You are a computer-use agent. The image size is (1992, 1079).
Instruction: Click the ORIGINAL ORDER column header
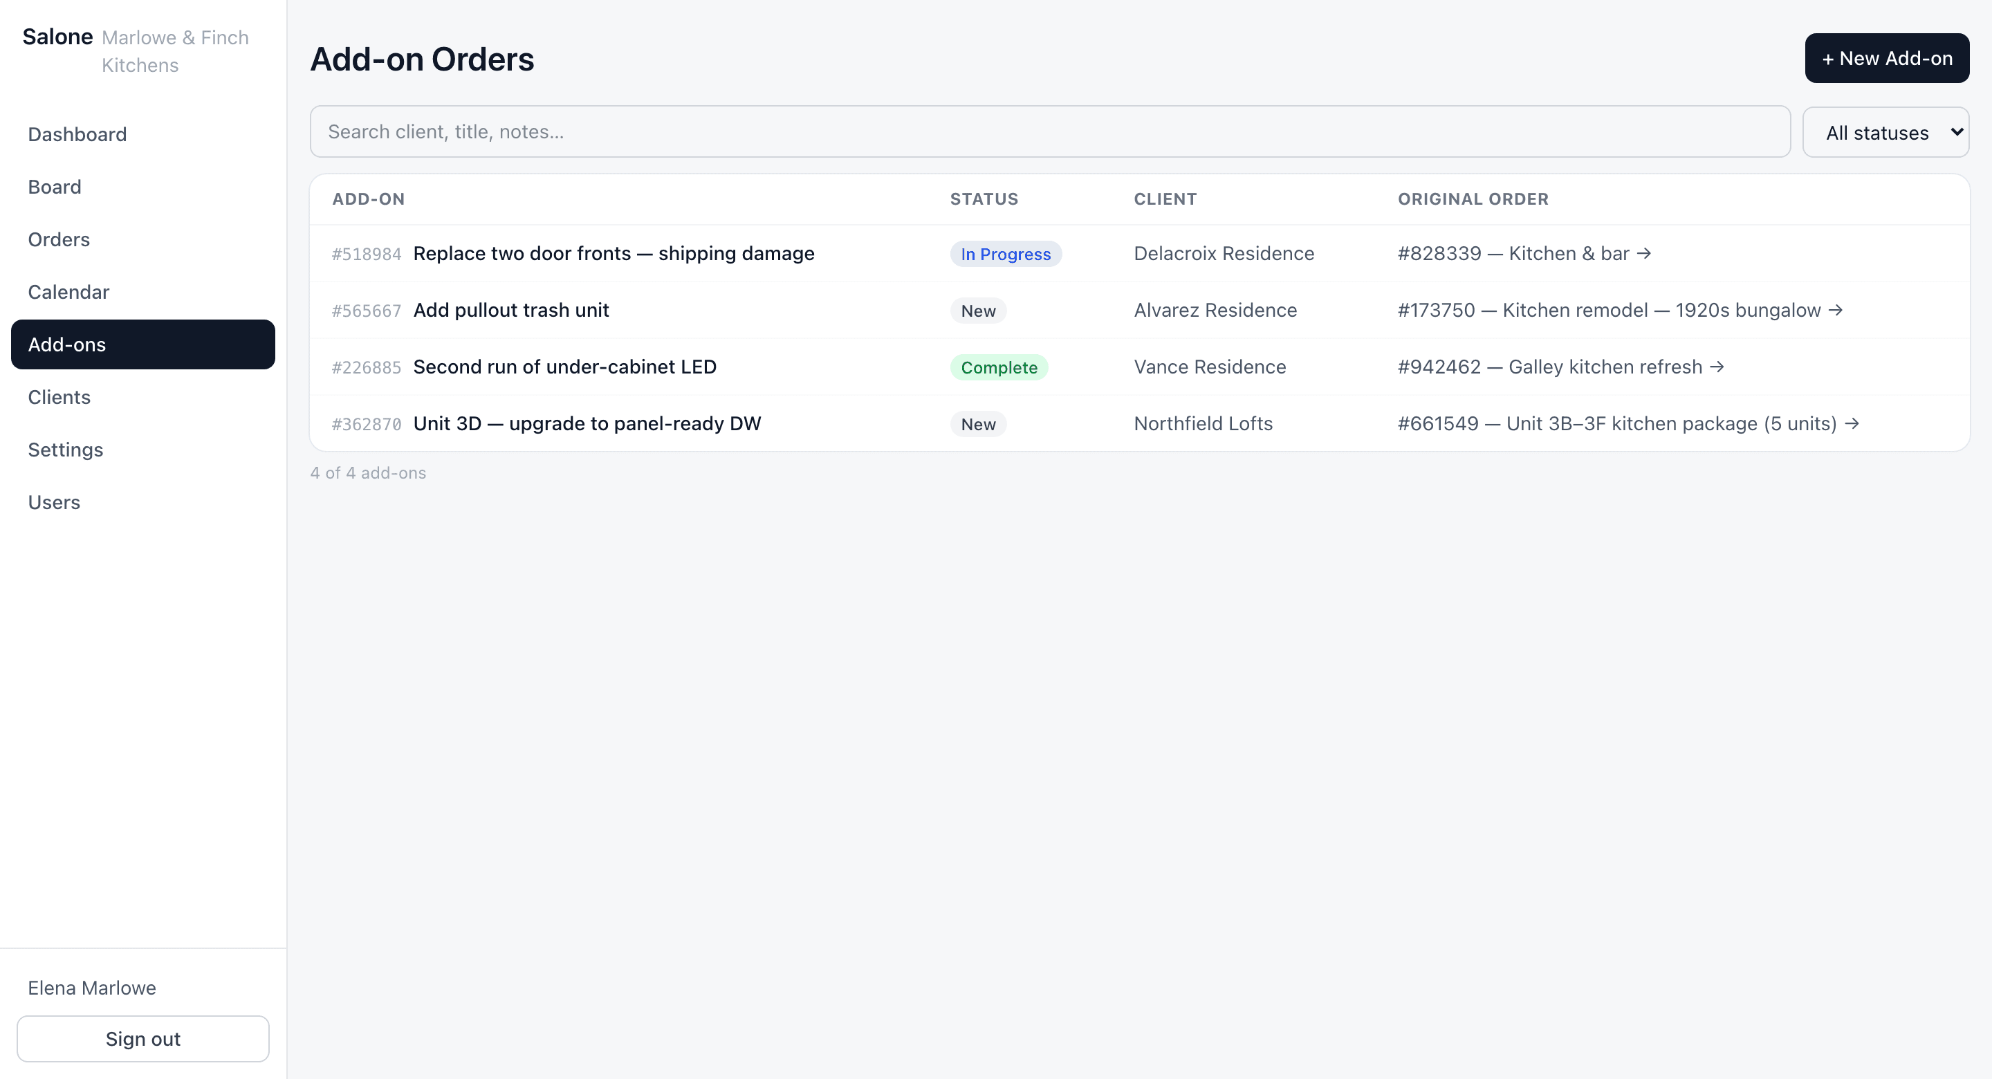point(1473,199)
